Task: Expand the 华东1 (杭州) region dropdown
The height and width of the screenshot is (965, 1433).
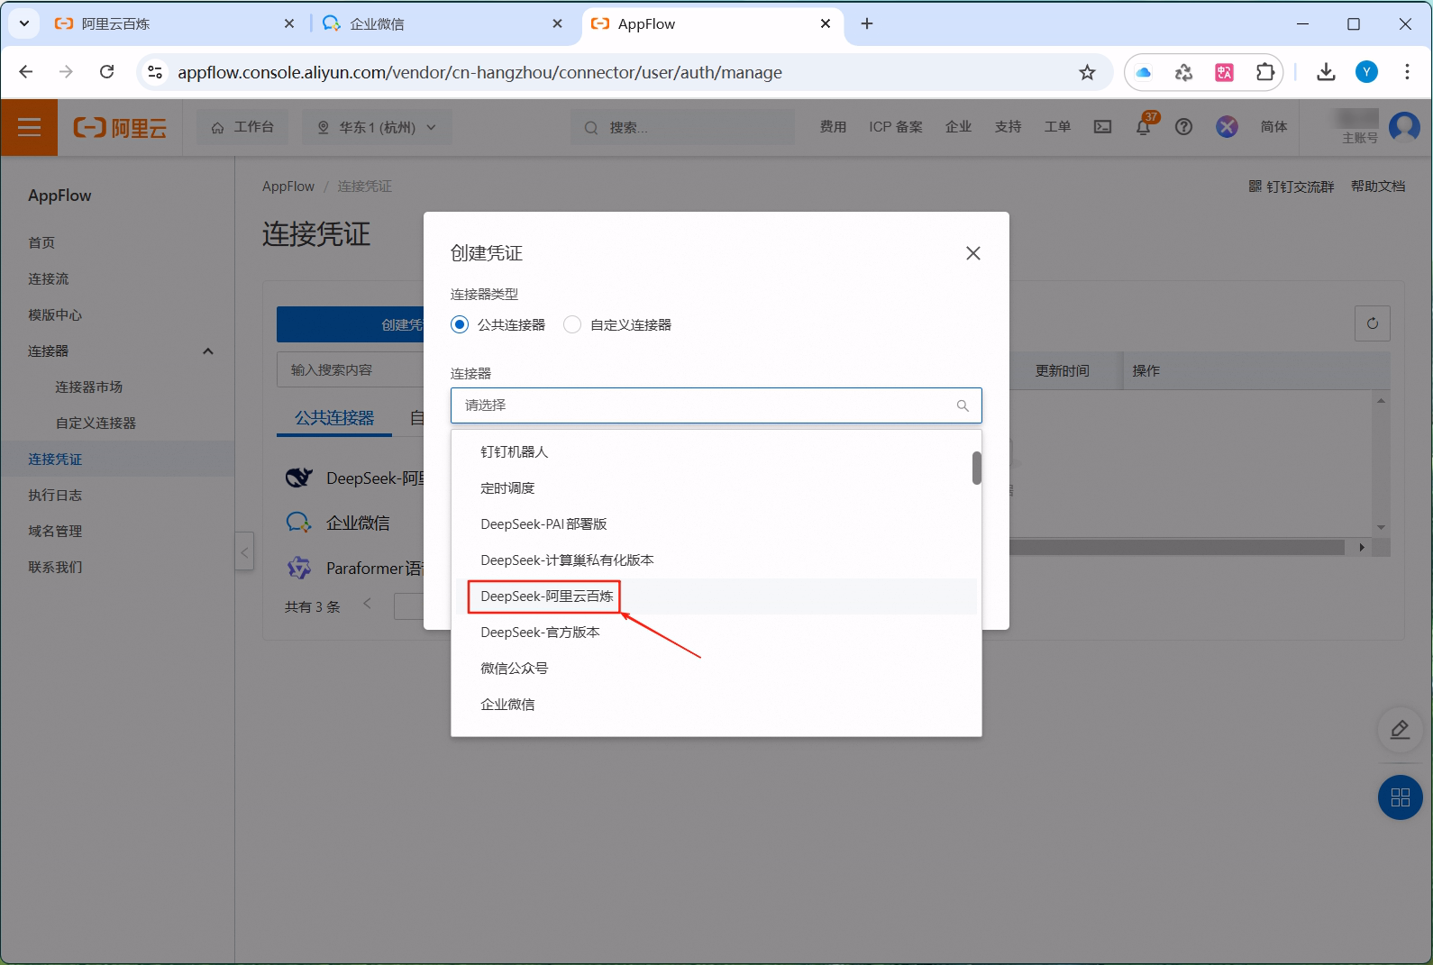Action: tap(377, 127)
